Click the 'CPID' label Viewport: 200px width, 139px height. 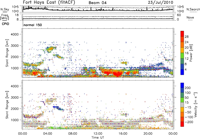tap(5, 24)
